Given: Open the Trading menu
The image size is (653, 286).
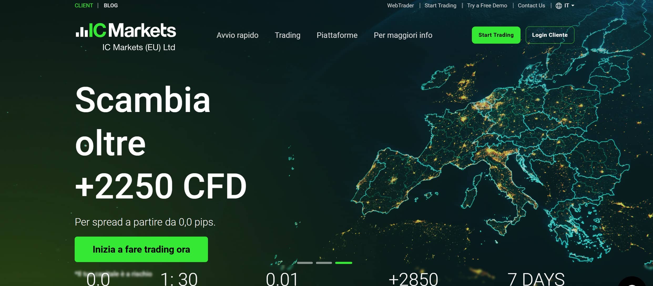Looking at the screenshot, I should coord(287,35).
